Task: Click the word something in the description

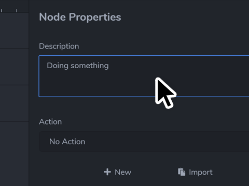Action: point(90,66)
